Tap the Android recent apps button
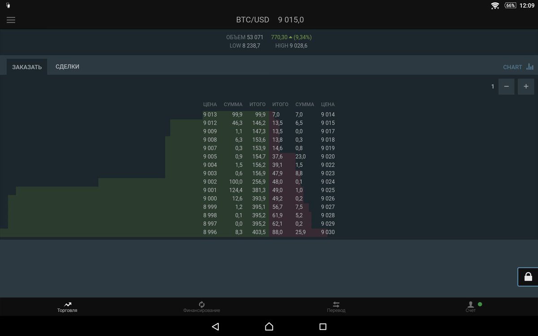The height and width of the screenshot is (336, 538). point(323,327)
